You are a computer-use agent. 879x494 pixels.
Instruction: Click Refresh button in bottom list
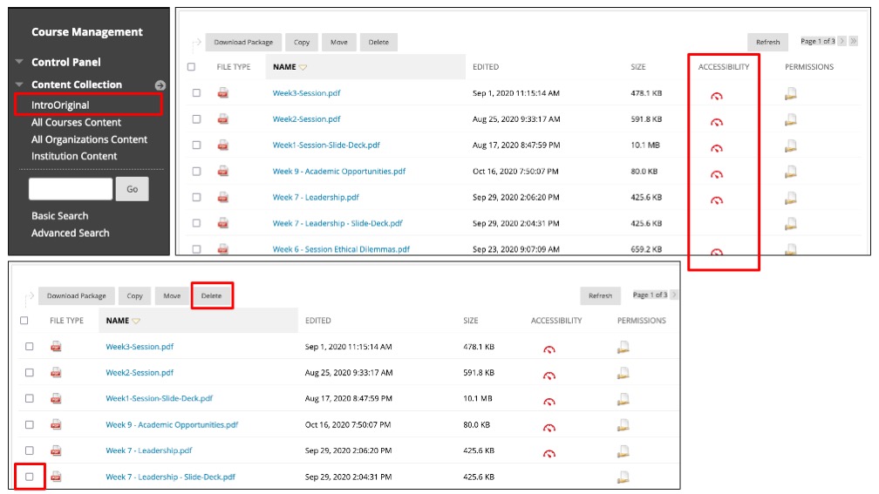click(x=600, y=295)
